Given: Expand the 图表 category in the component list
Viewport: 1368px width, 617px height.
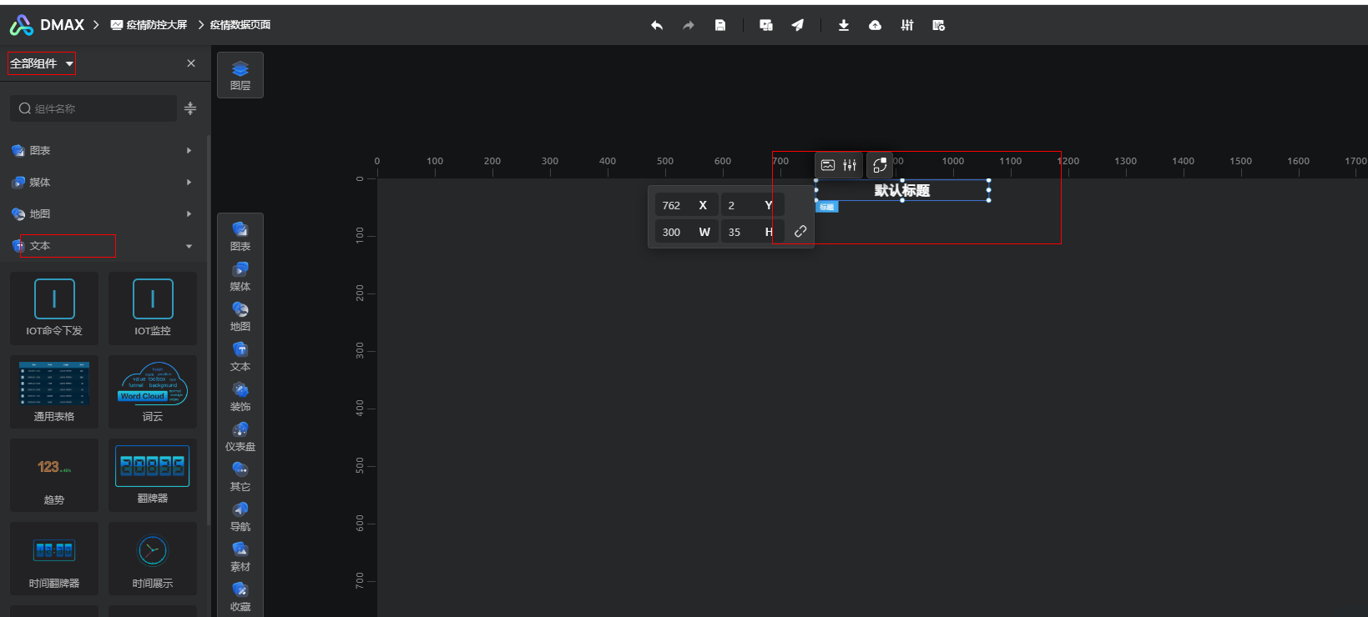Looking at the screenshot, I should click(x=105, y=151).
